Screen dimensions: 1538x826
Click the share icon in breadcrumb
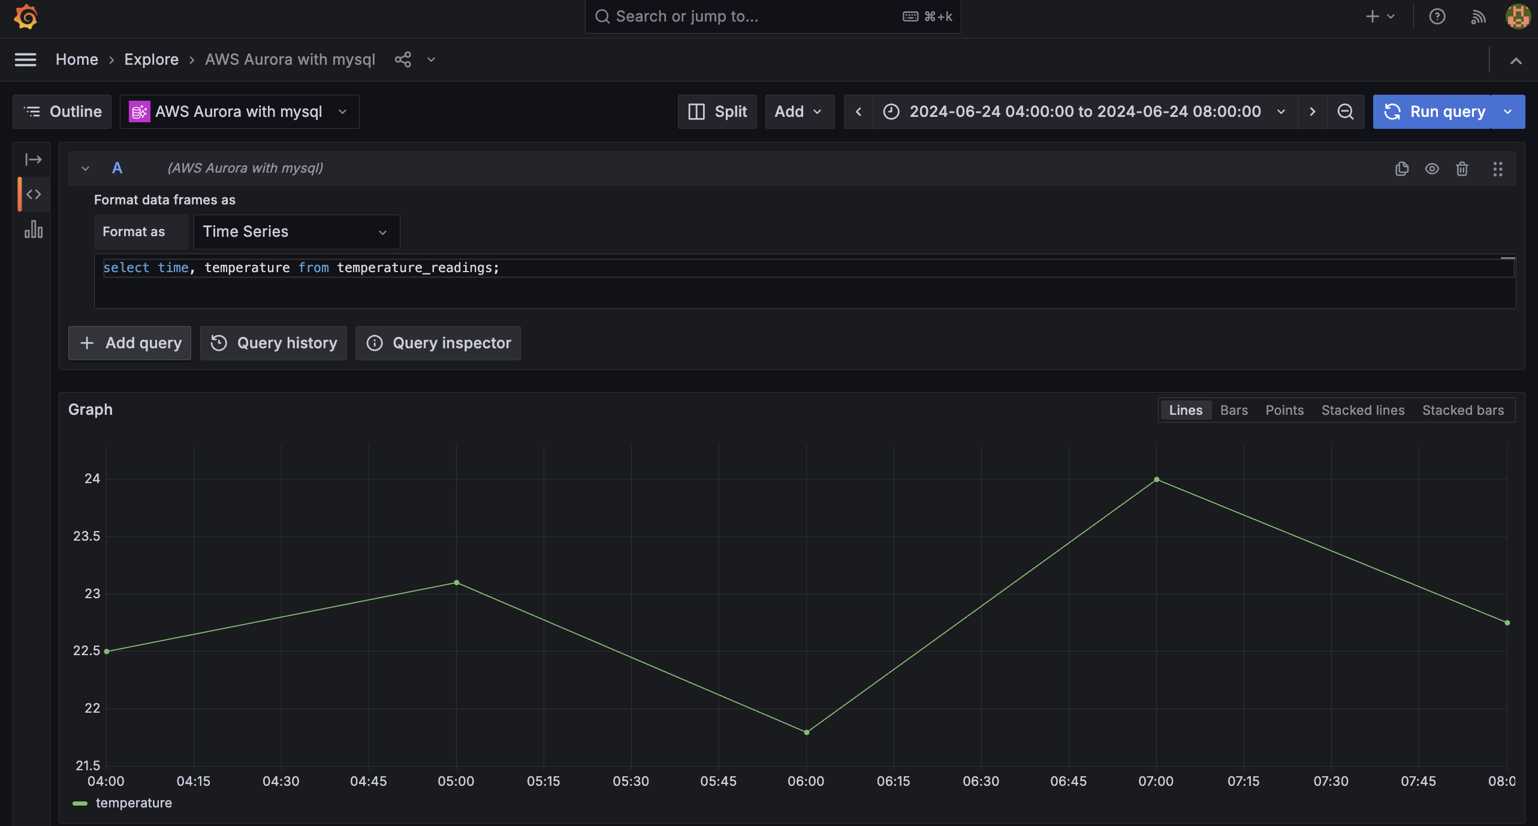pos(403,59)
